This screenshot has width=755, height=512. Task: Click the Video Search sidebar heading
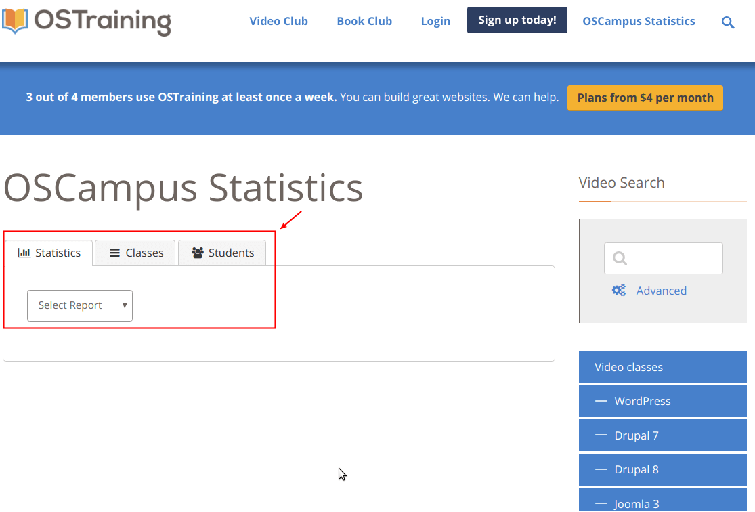pos(622,183)
